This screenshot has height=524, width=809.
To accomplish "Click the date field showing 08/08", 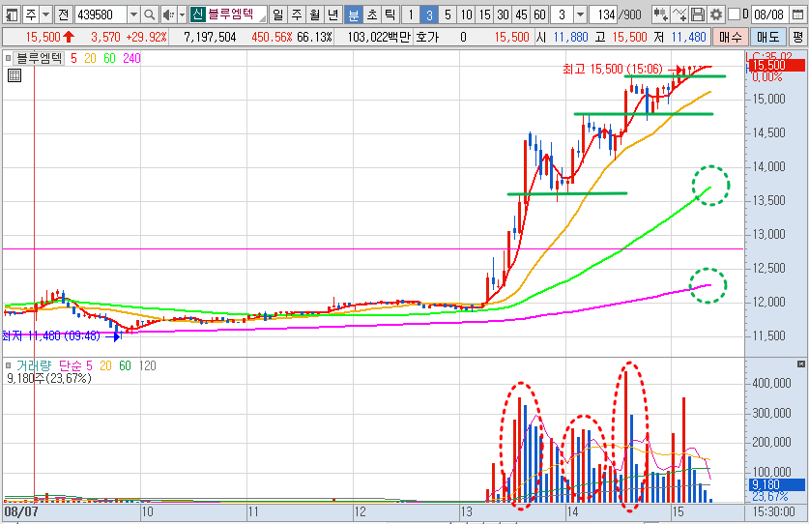I will 768,15.
